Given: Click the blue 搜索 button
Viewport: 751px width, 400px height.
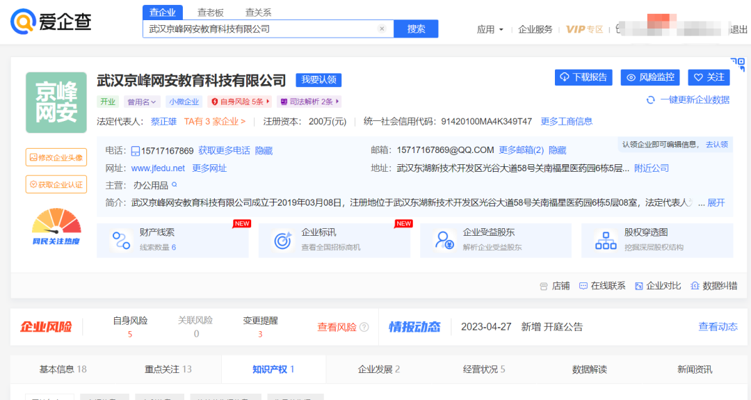Looking at the screenshot, I should [x=416, y=29].
